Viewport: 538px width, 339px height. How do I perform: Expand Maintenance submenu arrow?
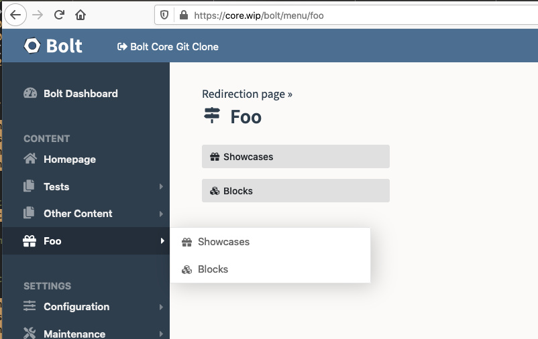click(x=161, y=334)
